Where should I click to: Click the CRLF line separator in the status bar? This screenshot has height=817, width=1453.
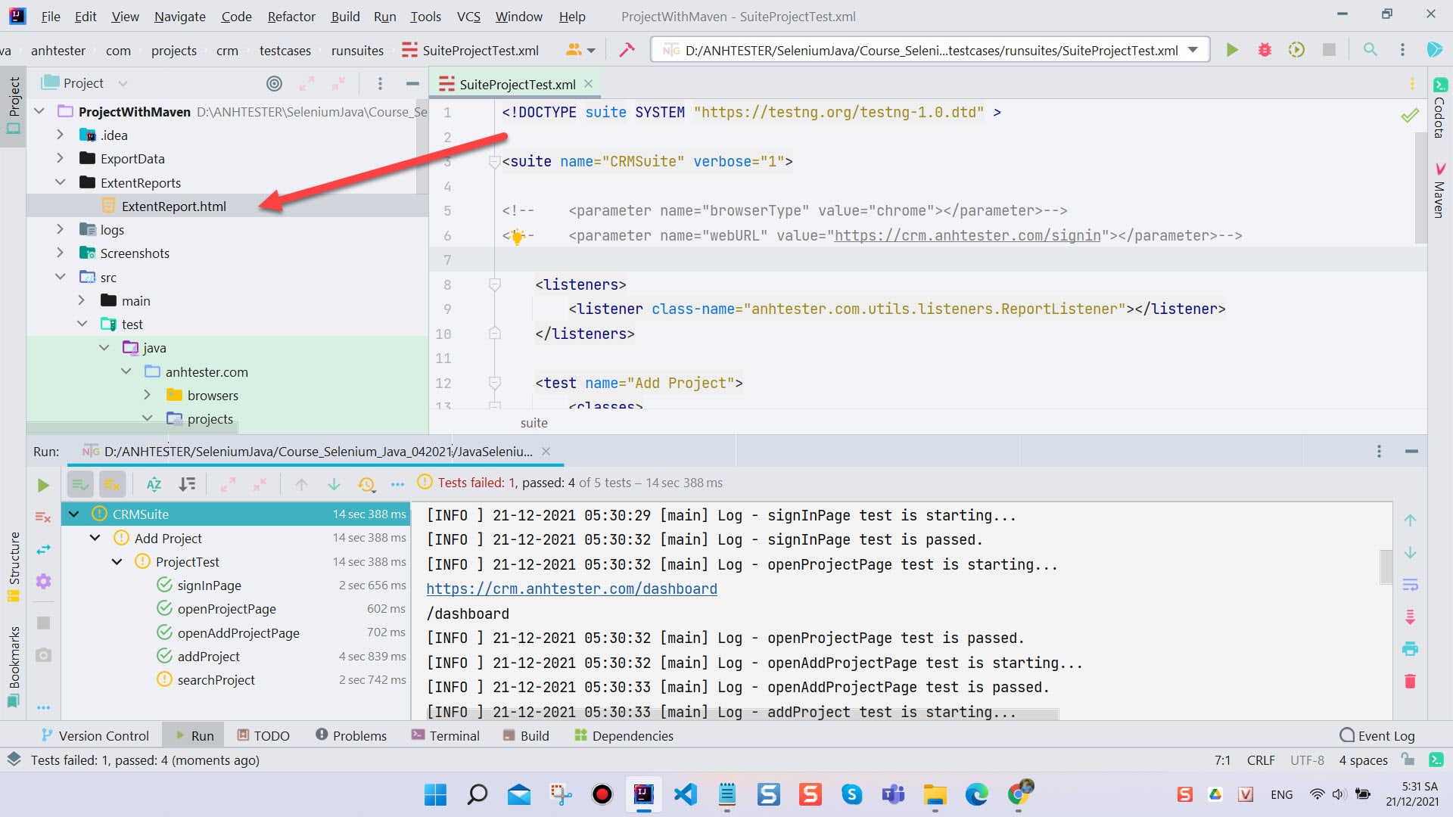pos(1261,760)
